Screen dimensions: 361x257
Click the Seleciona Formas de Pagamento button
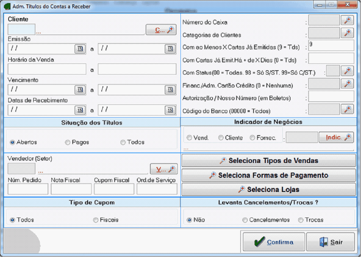click(x=269, y=175)
